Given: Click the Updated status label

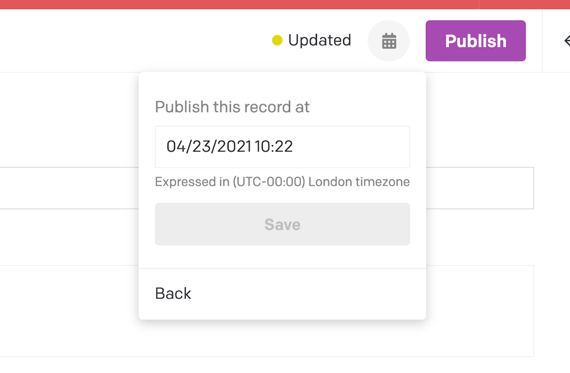Looking at the screenshot, I should (320, 40).
